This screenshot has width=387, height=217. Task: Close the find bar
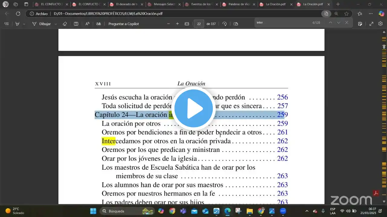[347, 23]
